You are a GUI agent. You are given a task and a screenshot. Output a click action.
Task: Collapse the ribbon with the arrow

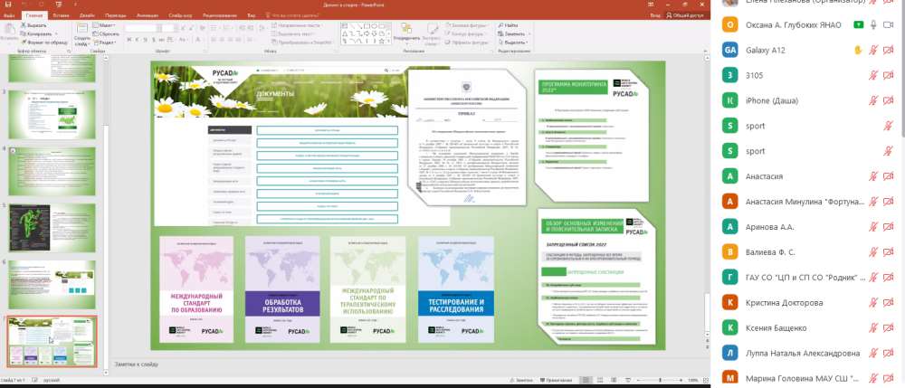[705, 52]
